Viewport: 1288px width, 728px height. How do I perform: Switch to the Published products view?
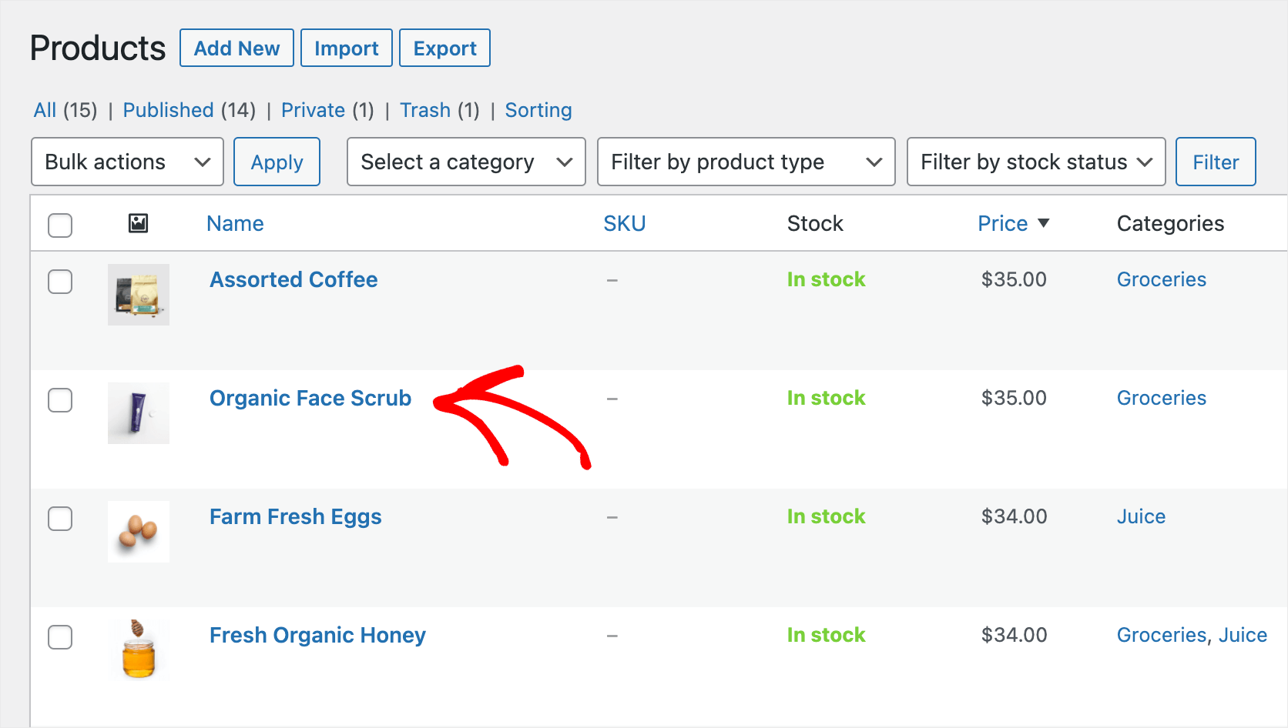tap(168, 110)
